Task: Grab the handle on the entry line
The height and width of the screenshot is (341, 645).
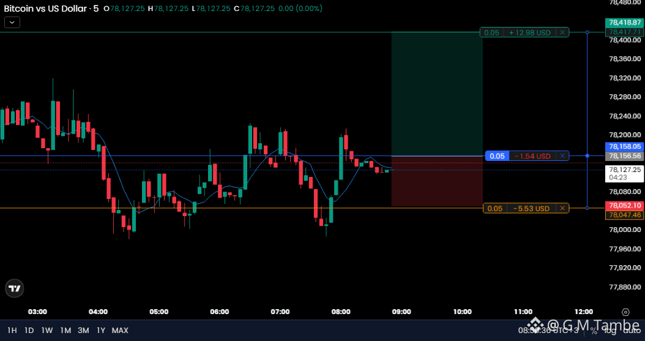Action: [587, 156]
